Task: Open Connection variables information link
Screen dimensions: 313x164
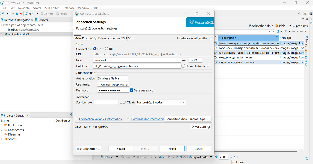Action: [100, 119]
